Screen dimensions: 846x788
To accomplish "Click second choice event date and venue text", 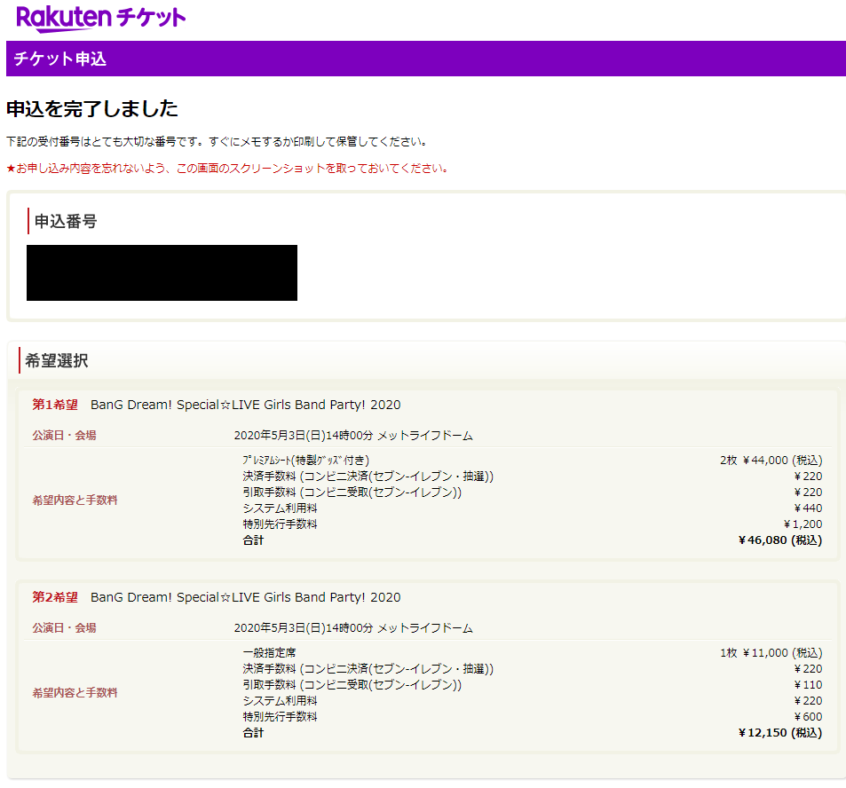I will tap(353, 627).
